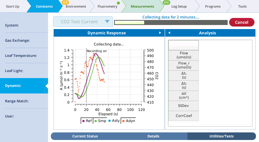This screenshot has height=142, width=259.
Task: Switch to the Constants tab
Action: [x=44, y=6]
